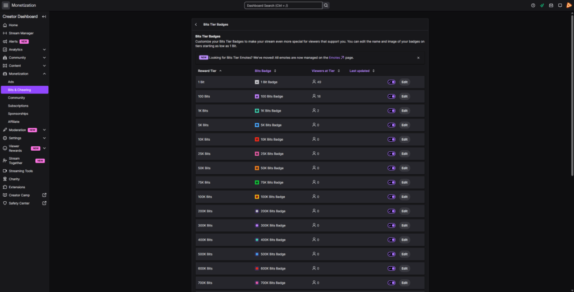Dismiss the Bits Tier Emotes notice

pos(418,58)
